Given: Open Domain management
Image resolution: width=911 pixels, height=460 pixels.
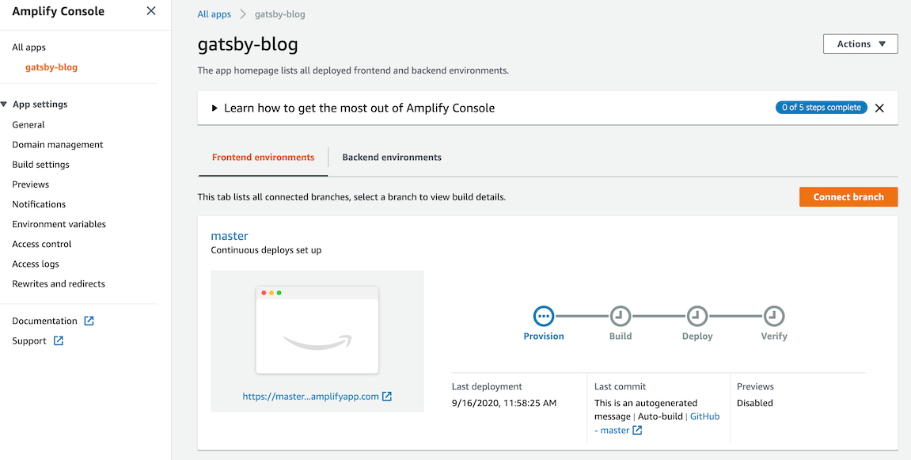Looking at the screenshot, I should (58, 144).
